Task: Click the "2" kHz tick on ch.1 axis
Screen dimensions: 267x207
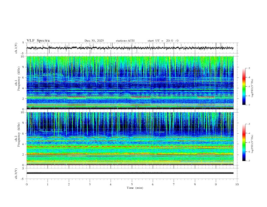Action: (x=24, y=99)
